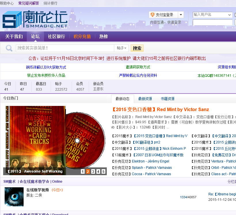The height and width of the screenshot is (215, 236).
Task: Open 【2015 企鹅讲座】Nick Einhorn P link
Action: coord(160,149)
